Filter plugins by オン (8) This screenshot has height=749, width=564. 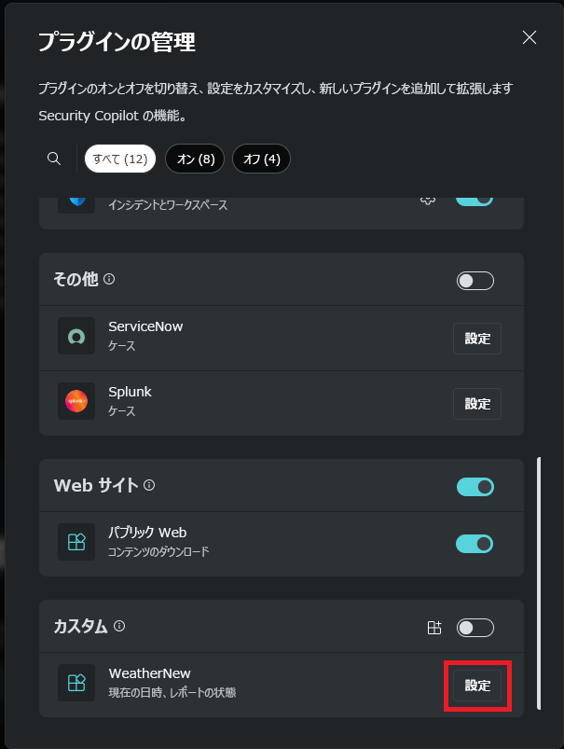click(195, 159)
